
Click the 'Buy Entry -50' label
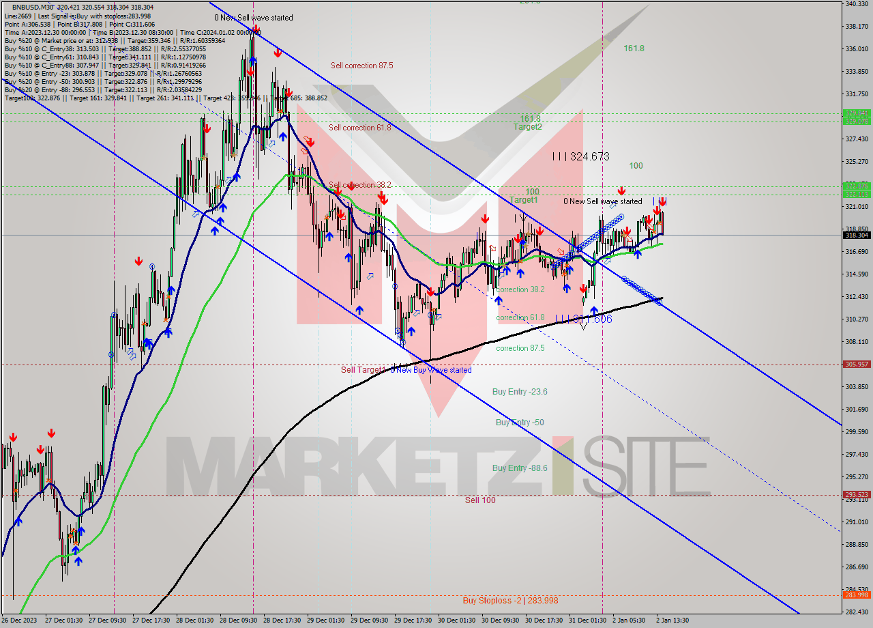click(520, 423)
